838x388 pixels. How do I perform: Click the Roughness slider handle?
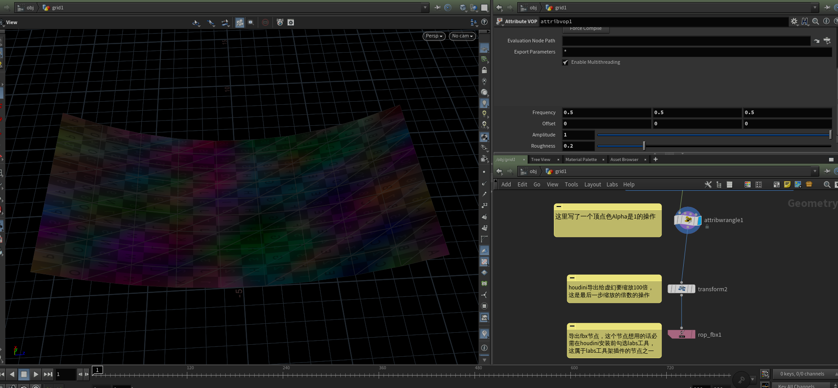644,146
